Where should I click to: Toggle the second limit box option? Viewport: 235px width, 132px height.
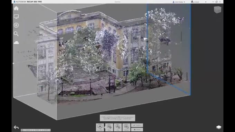coord(109,127)
